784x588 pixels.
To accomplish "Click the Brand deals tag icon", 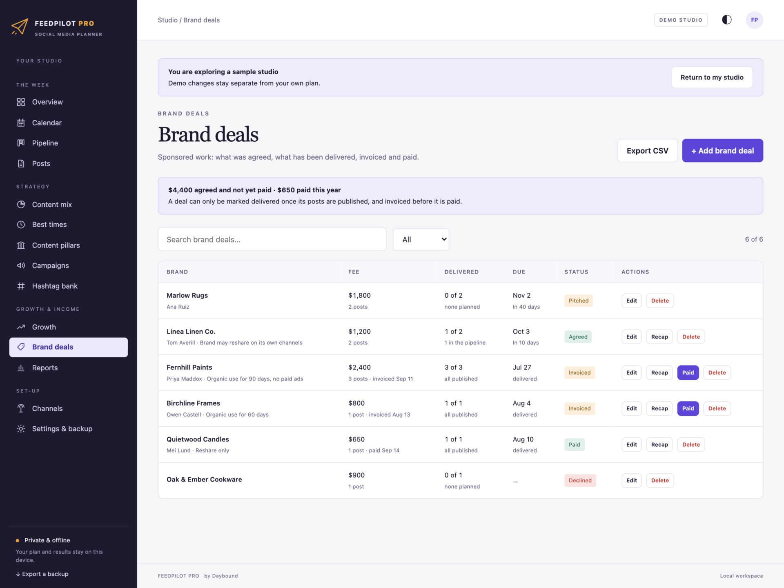I will (x=21, y=347).
